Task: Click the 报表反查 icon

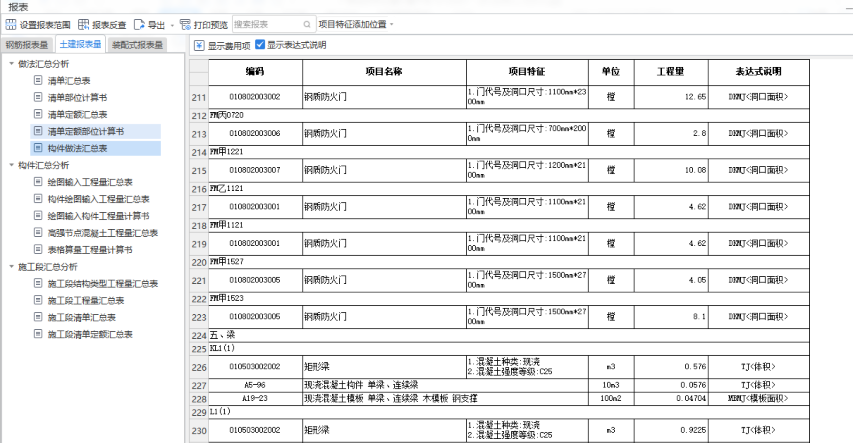Action: point(83,24)
